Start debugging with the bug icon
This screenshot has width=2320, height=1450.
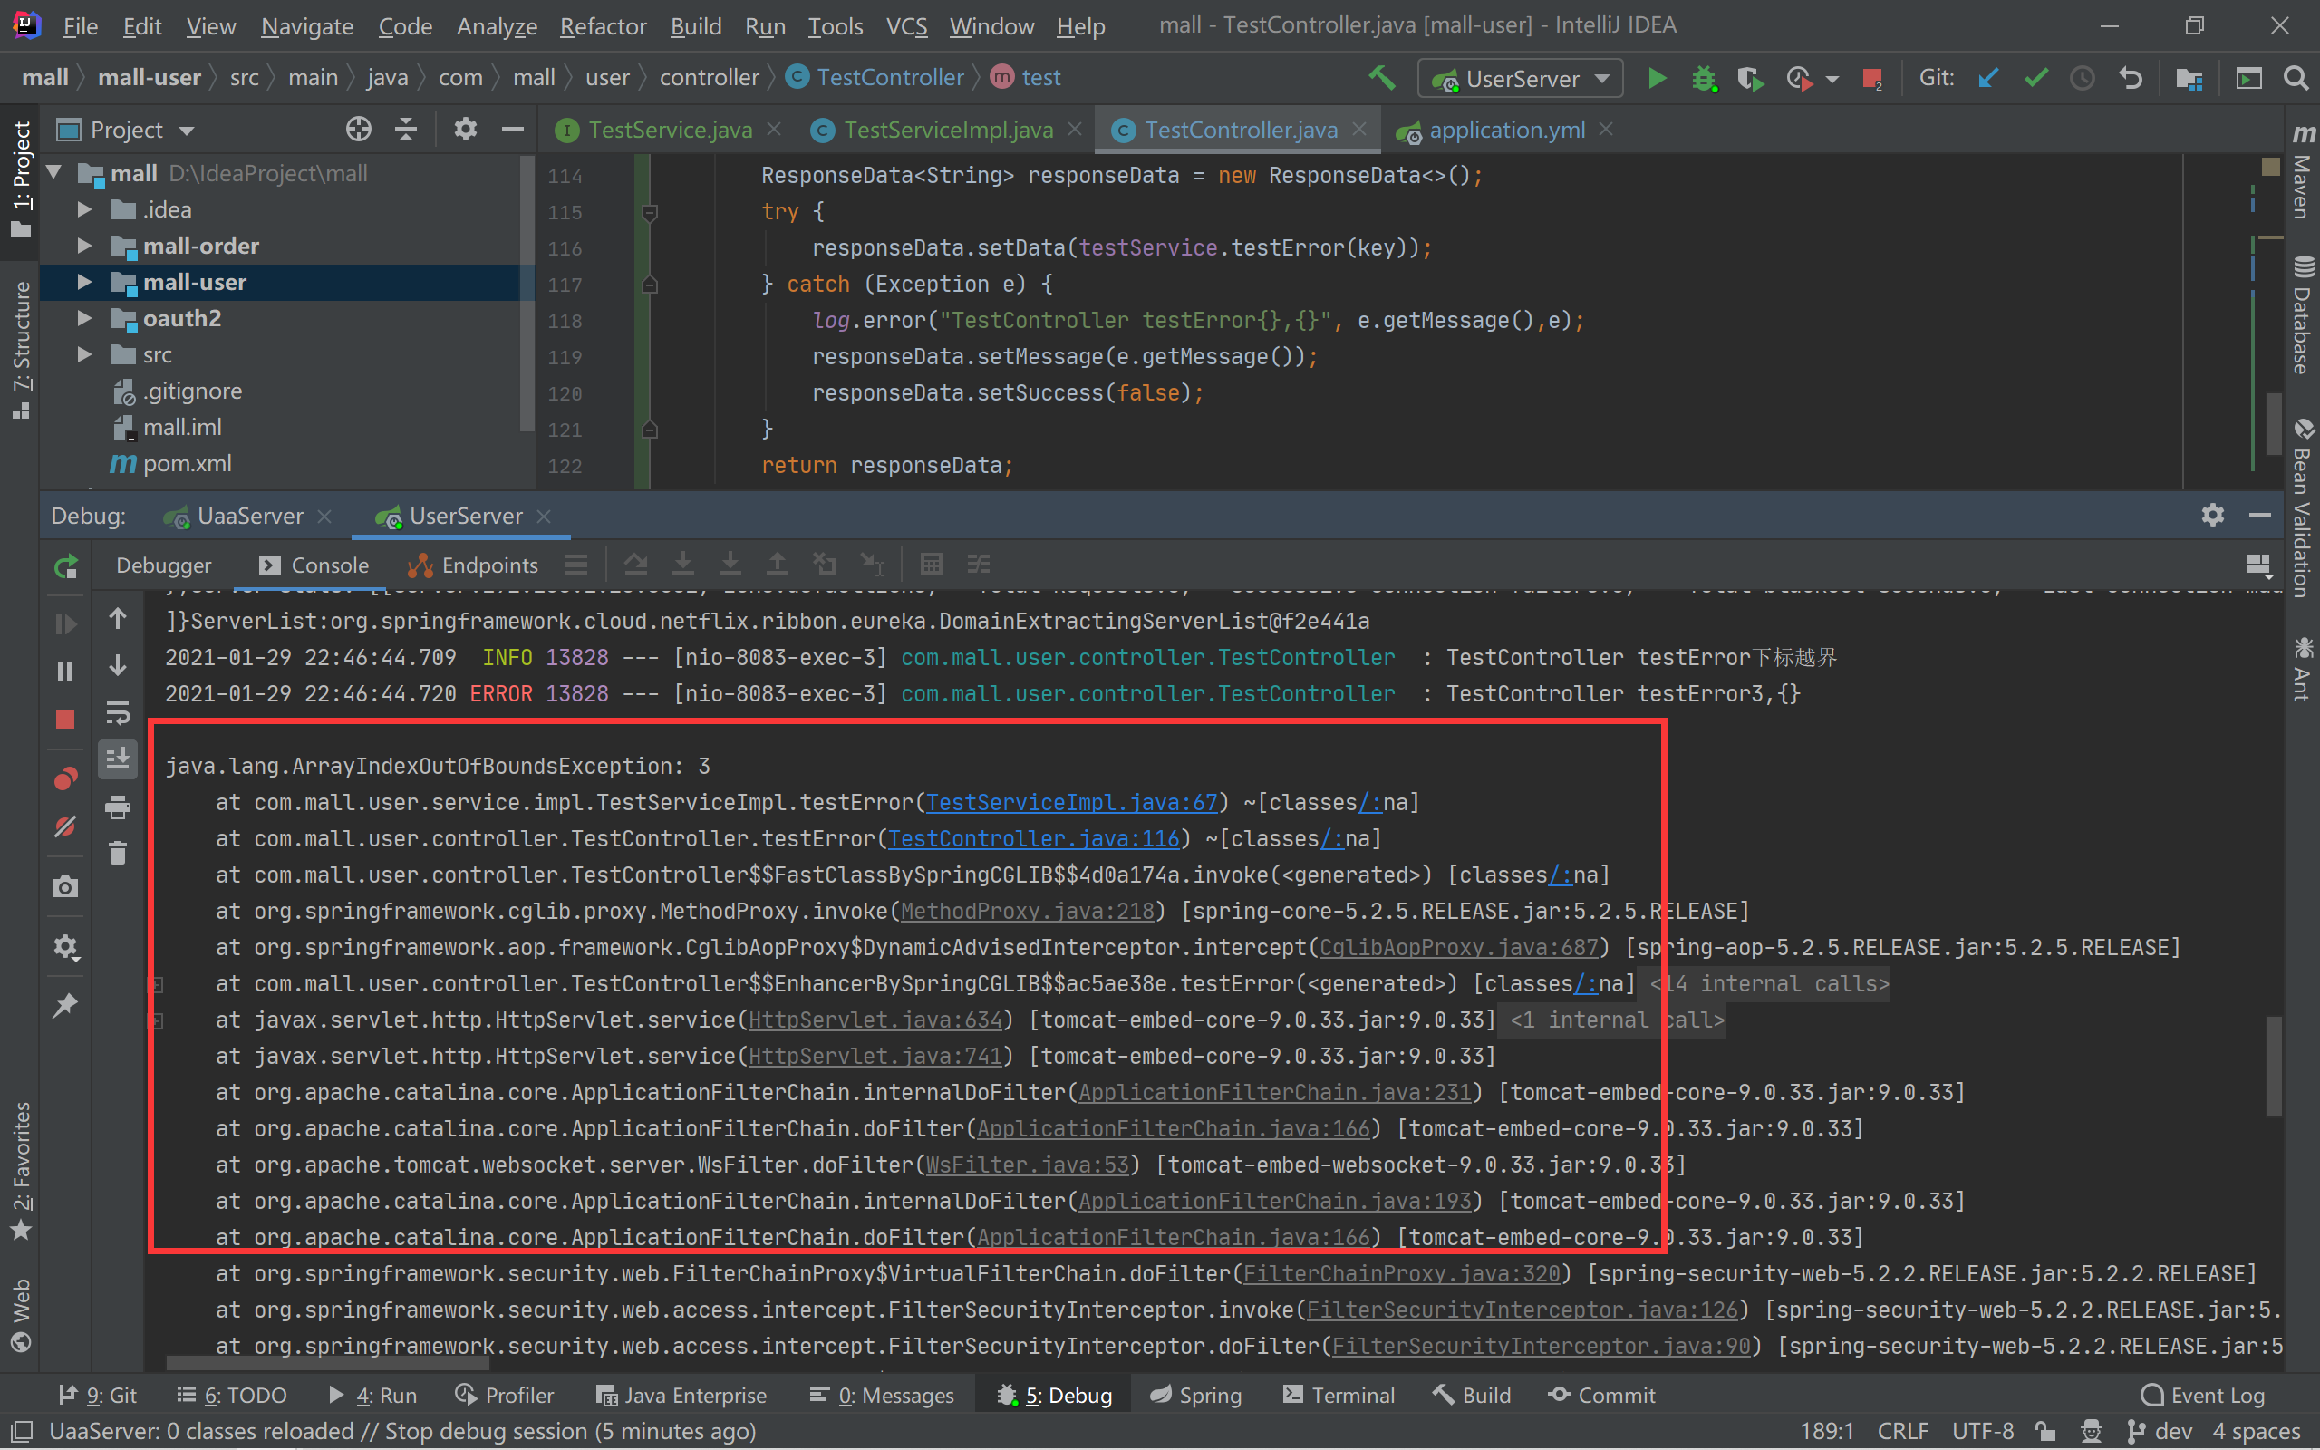click(x=1704, y=78)
